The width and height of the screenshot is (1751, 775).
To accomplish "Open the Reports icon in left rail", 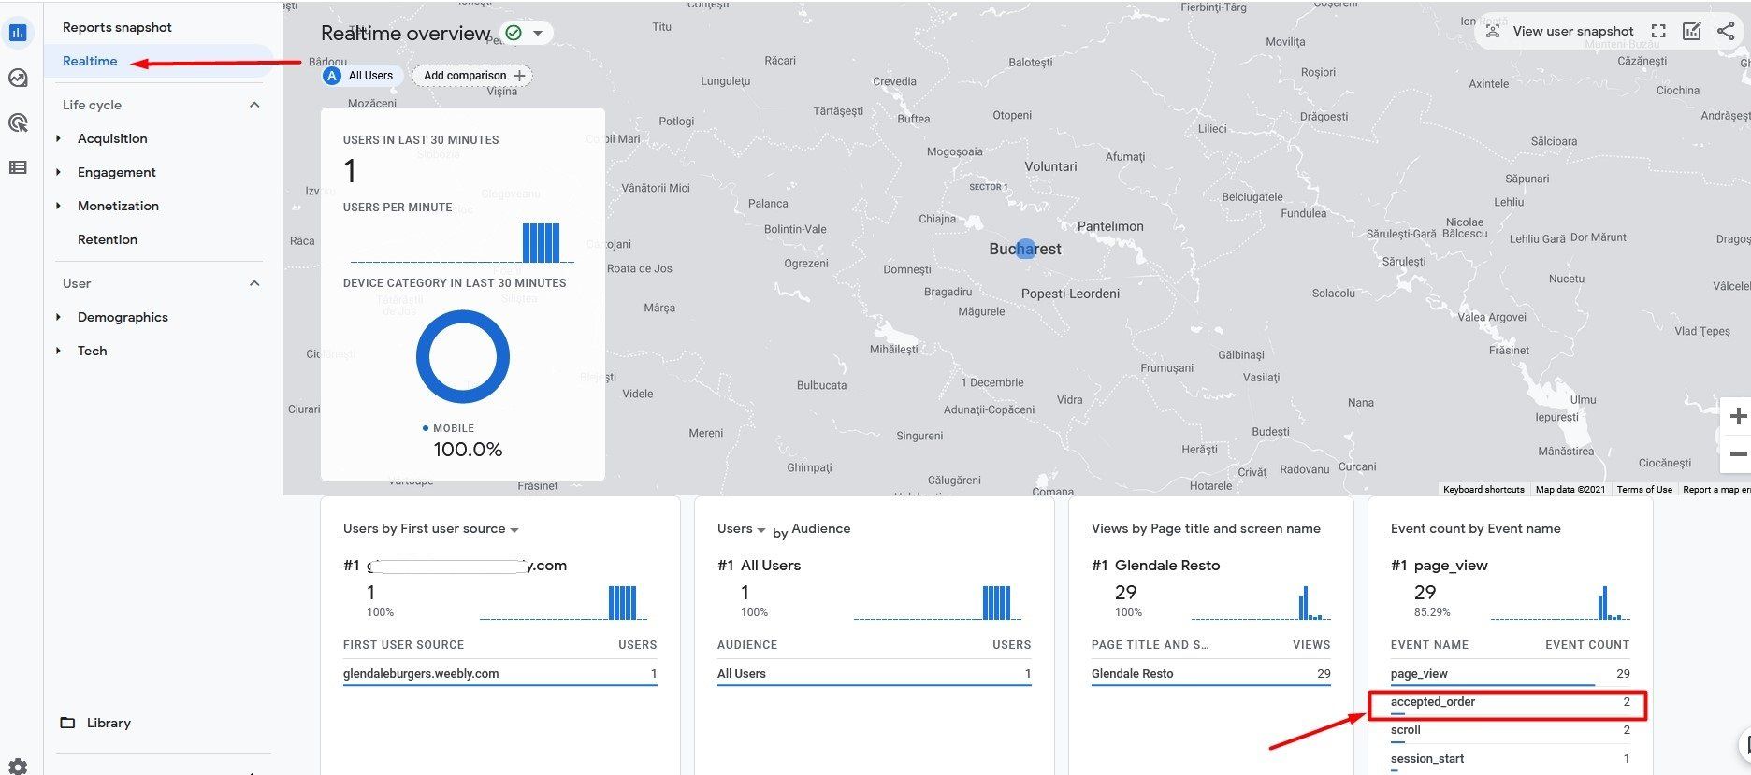I will tap(18, 33).
